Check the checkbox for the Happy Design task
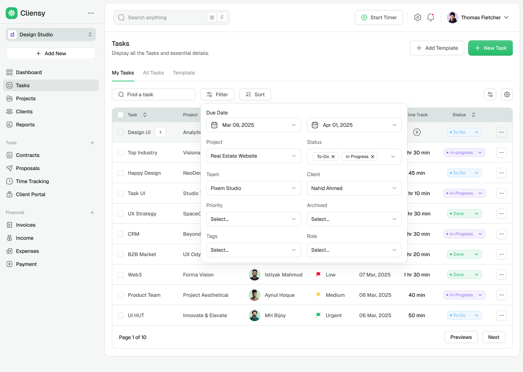 (x=121, y=173)
